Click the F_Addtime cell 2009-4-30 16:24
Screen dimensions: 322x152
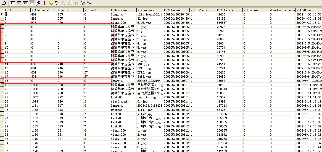(309, 23)
